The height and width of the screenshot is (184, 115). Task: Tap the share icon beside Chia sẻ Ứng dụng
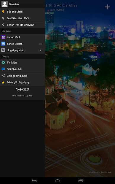(x=3, y=76)
